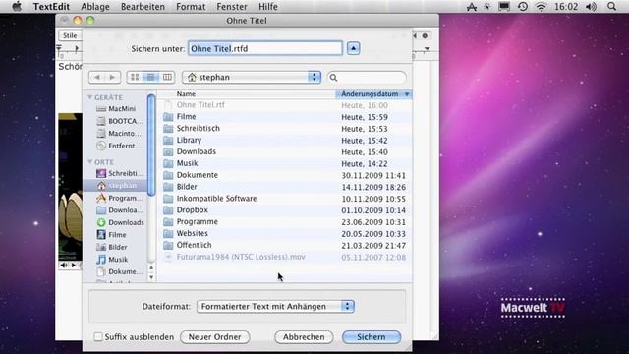Select the Filme folder in file list
The height and width of the screenshot is (354, 629).
pos(284,117)
